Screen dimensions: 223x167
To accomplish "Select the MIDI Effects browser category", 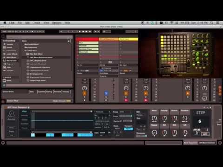I will (11, 58).
